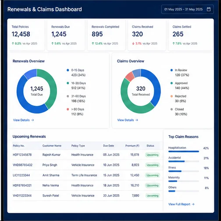Select customer name Priya Singh
The image size is (221, 221).
click(50, 165)
